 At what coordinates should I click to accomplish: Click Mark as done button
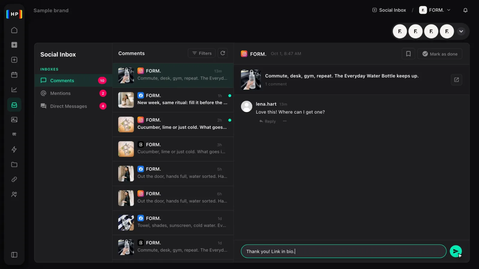pos(440,54)
